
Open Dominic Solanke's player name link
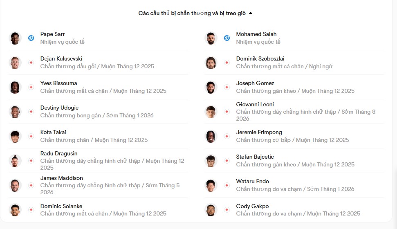[x=61, y=206]
